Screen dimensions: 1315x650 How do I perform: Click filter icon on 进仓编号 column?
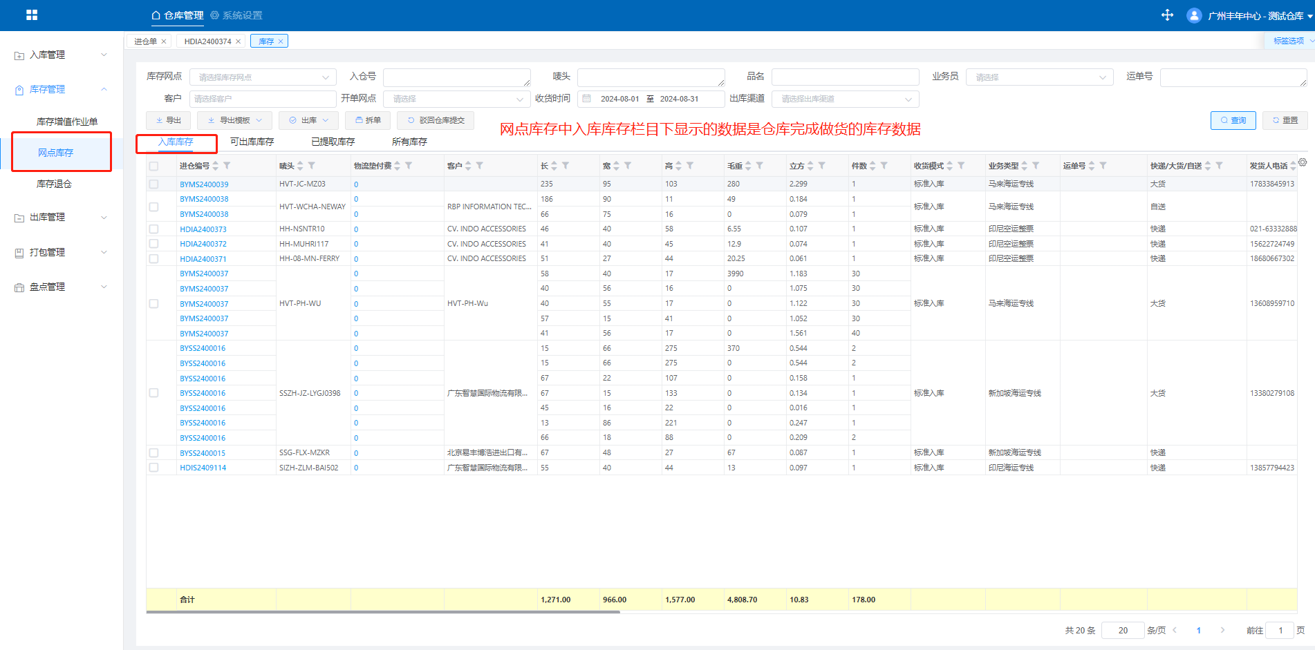[x=227, y=166]
